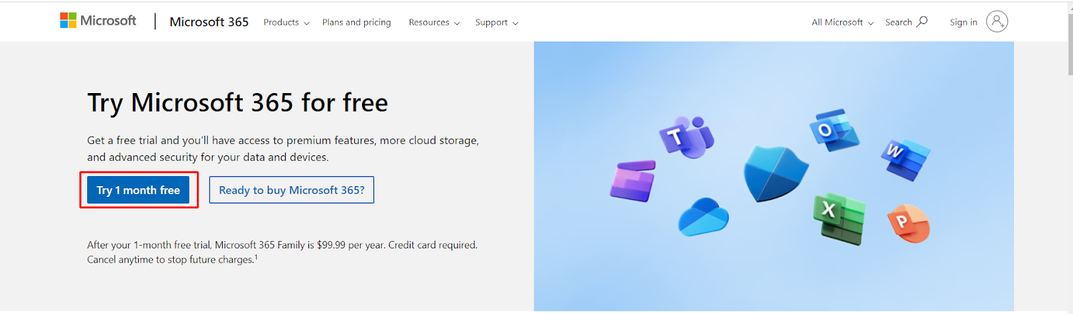The image size is (1073, 314).
Task: Click the OneDrive cloud icon in the banner
Action: coord(703,217)
